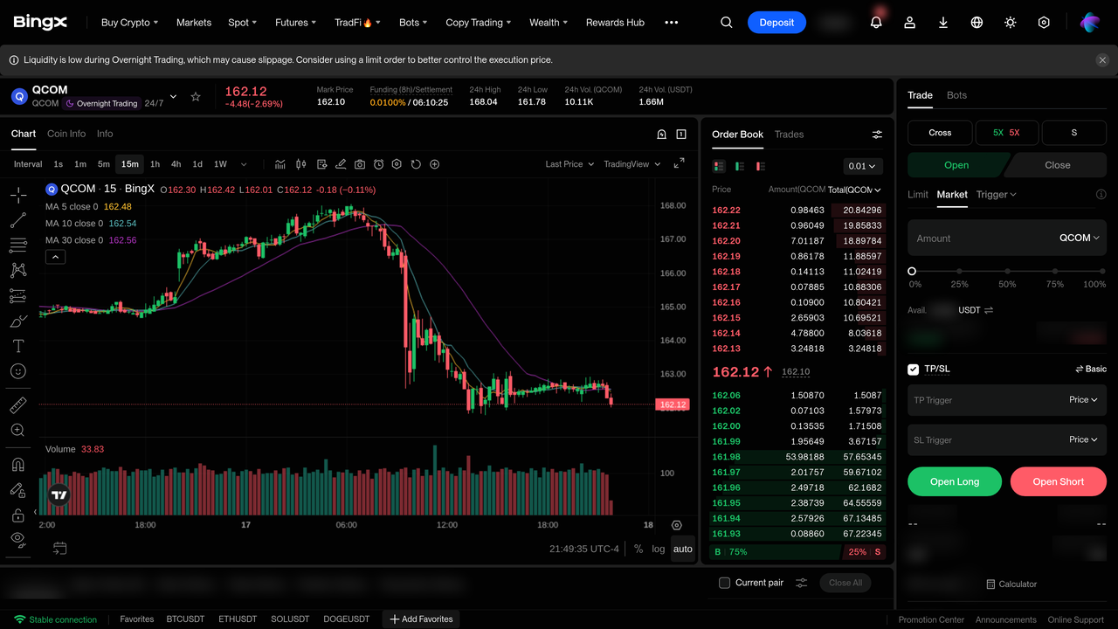The image size is (1118, 629).
Task: Open the emoji sticker tool
Action: pos(17,371)
